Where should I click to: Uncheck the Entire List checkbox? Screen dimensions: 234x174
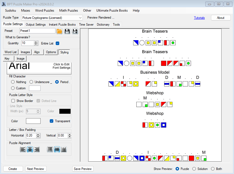[57, 43]
